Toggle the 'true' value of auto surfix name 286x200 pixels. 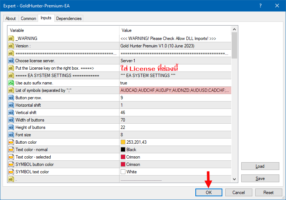click(x=175, y=83)
